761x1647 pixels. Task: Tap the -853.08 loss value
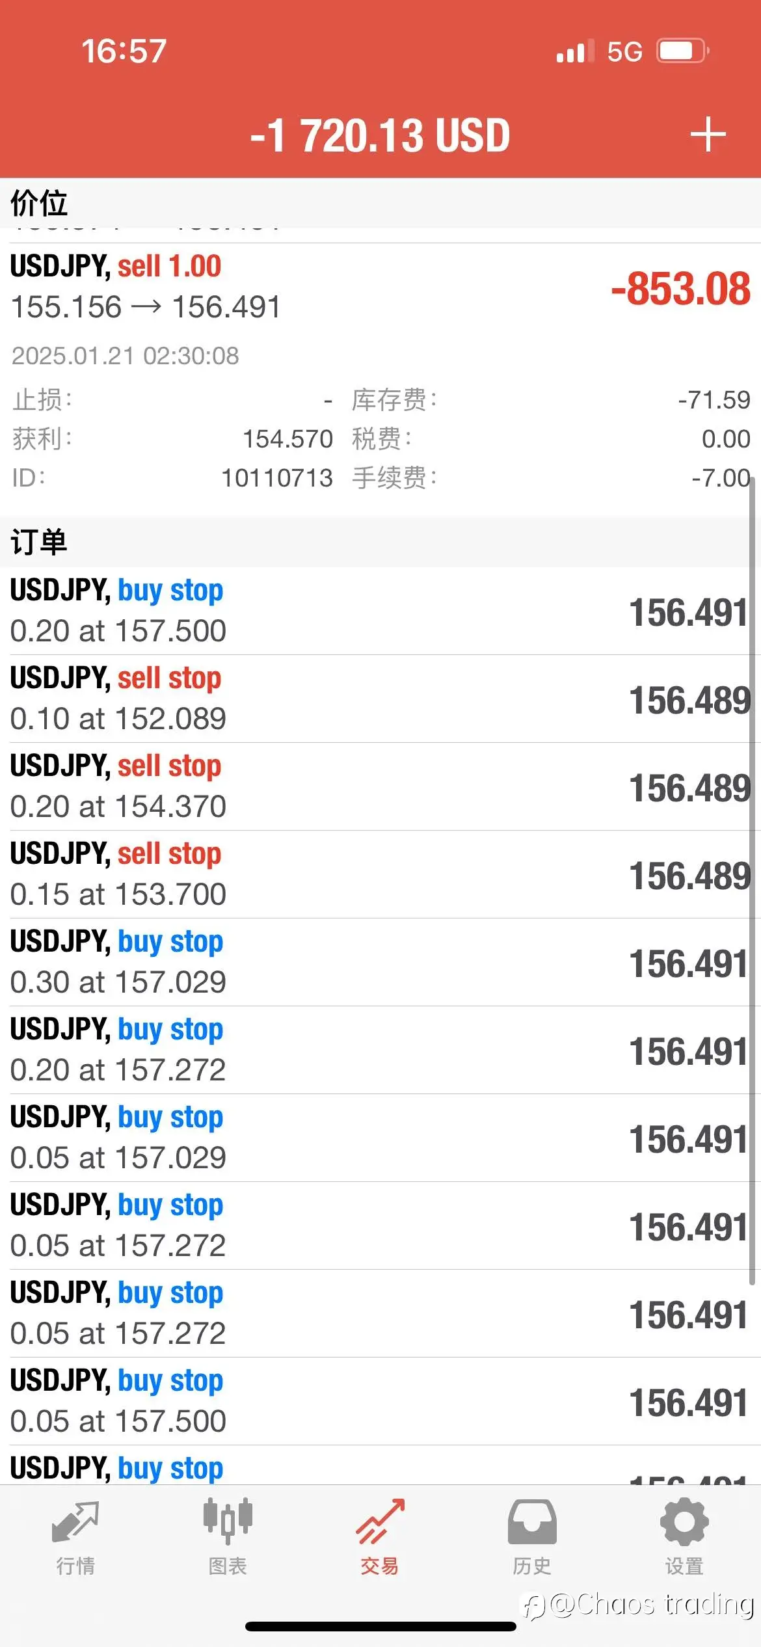680,288
